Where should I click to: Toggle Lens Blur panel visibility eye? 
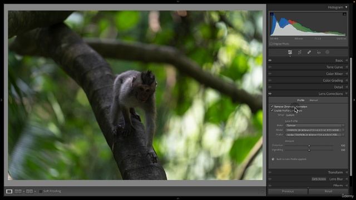click(x=270, y=179)
